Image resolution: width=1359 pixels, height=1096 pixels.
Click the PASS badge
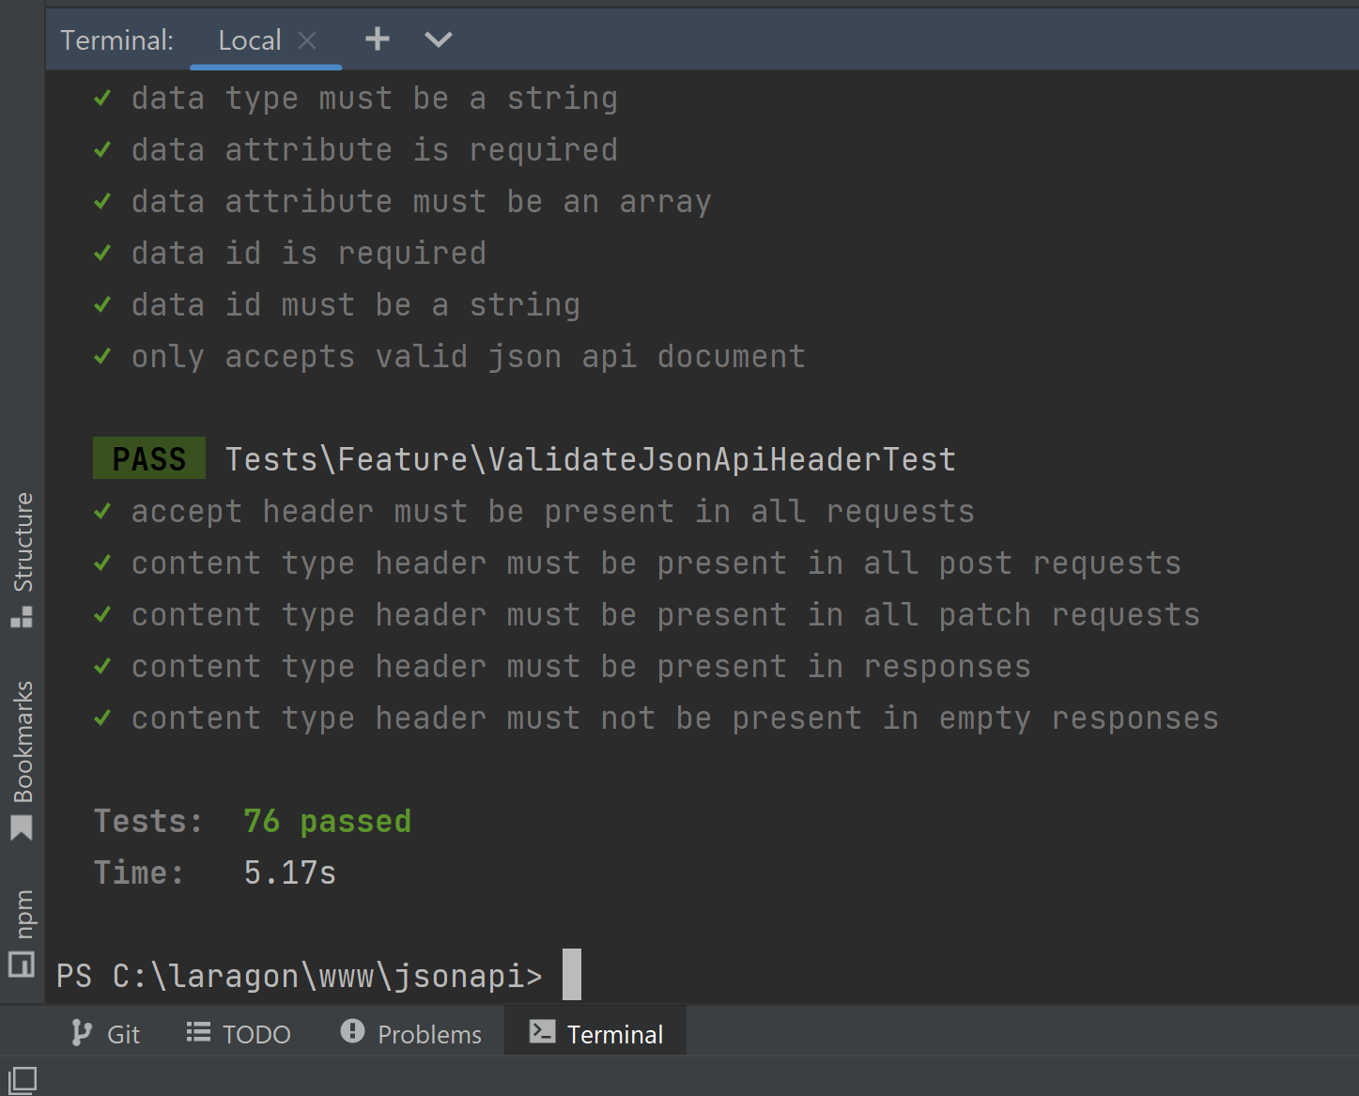pyautogui.click(x=149, y=458)
